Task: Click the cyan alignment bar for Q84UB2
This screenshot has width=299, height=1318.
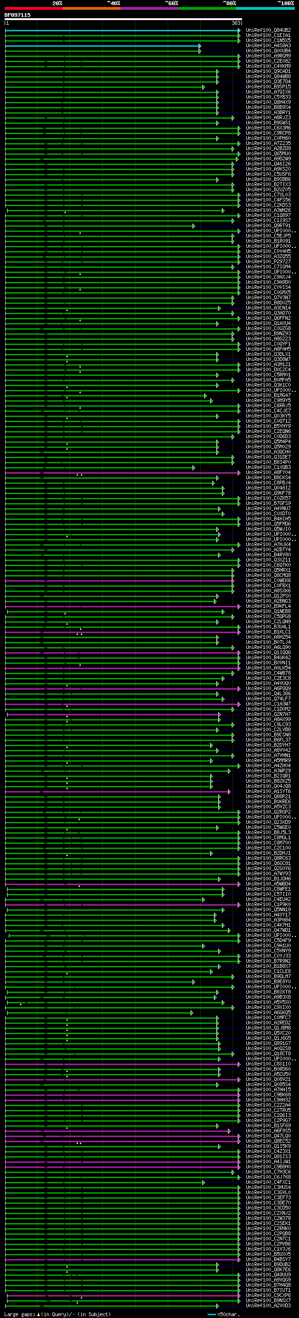Action: pyautogui.click(x=123, y=30)
